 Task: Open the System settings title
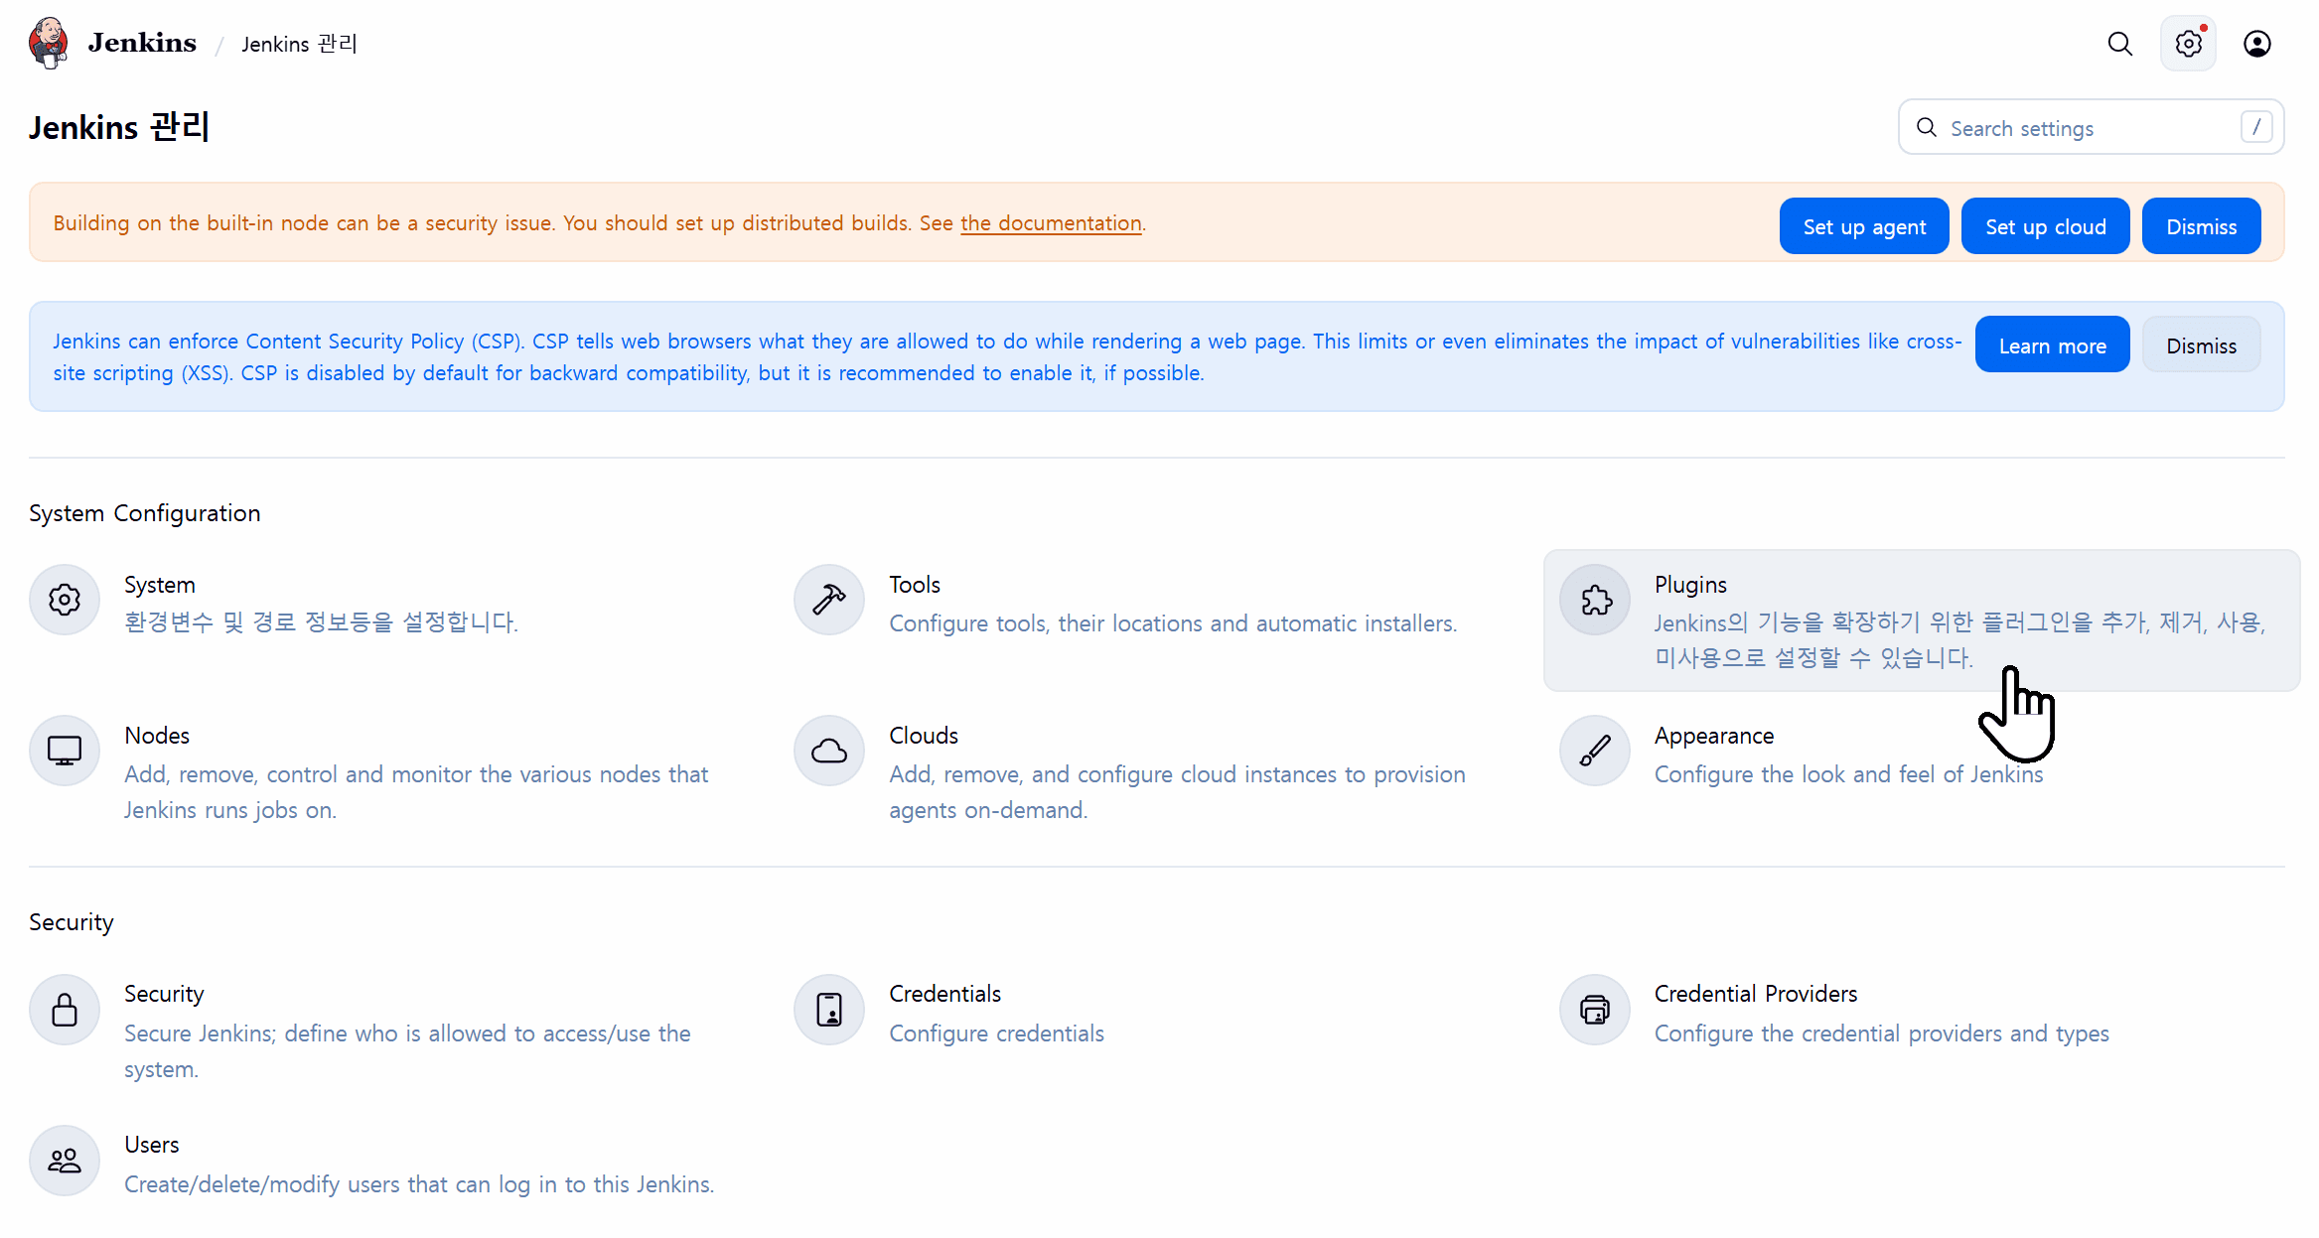pos(160,585)
